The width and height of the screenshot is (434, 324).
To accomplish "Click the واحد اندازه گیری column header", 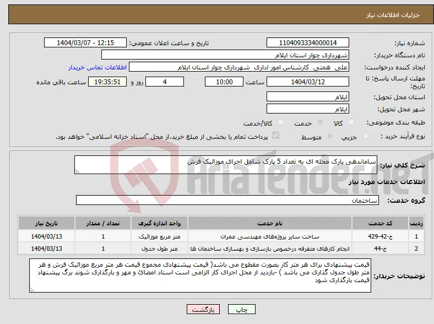I will (159, 223).
